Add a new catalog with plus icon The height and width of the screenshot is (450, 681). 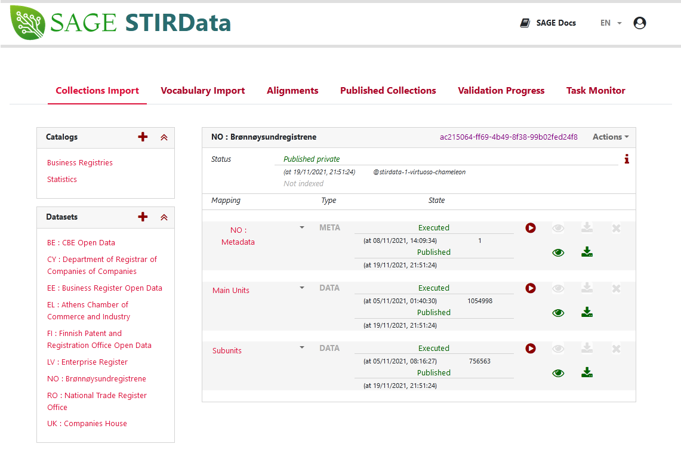[143, 137]
